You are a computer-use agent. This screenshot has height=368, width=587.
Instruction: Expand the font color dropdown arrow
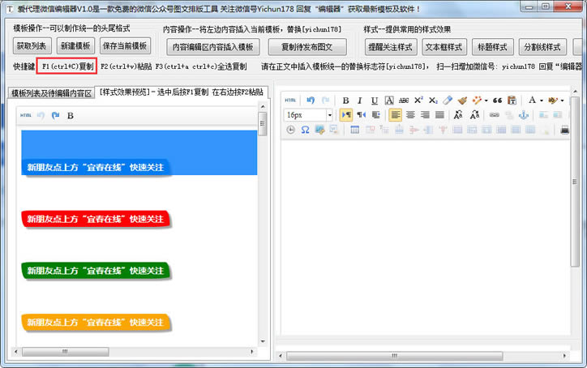pos(541,101)
